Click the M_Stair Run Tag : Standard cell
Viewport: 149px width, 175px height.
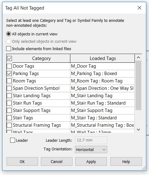[102, 103]
